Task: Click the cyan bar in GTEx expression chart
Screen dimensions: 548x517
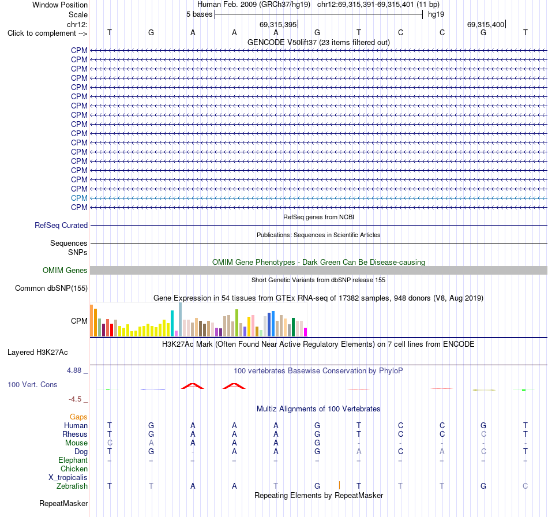Action: click(172, 323)
